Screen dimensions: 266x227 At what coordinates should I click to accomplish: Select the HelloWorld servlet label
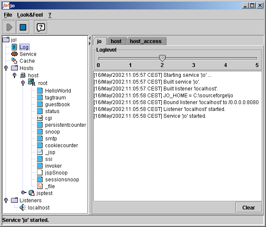[58, 91]
